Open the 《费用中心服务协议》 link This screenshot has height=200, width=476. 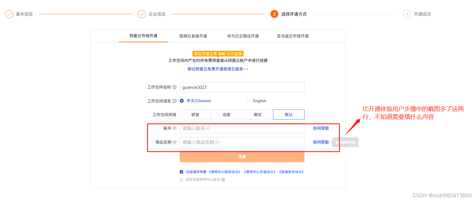[x=225, y=172]
